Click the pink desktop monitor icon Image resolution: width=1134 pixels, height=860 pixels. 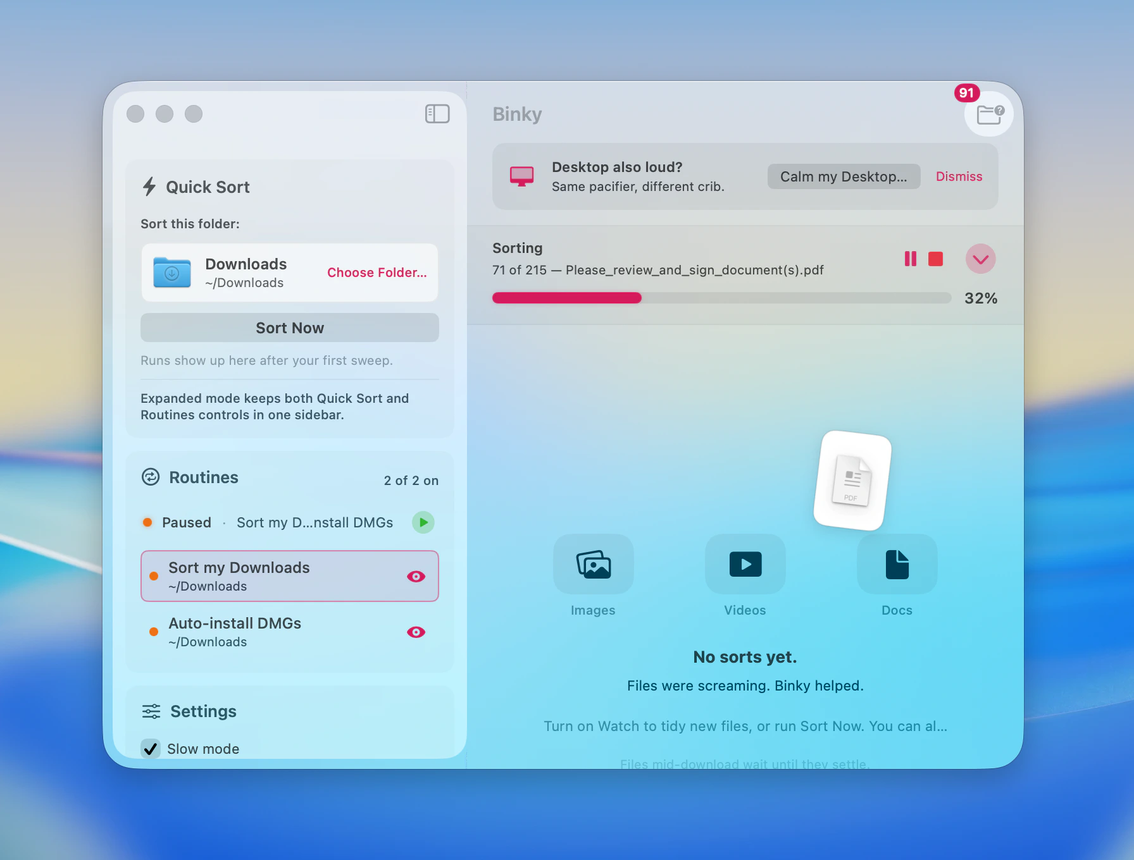[522, 176]
